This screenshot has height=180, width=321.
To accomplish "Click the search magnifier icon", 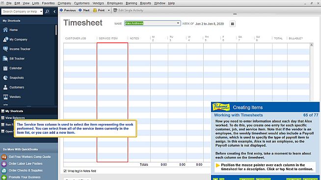I will click(x=47, y=11).
